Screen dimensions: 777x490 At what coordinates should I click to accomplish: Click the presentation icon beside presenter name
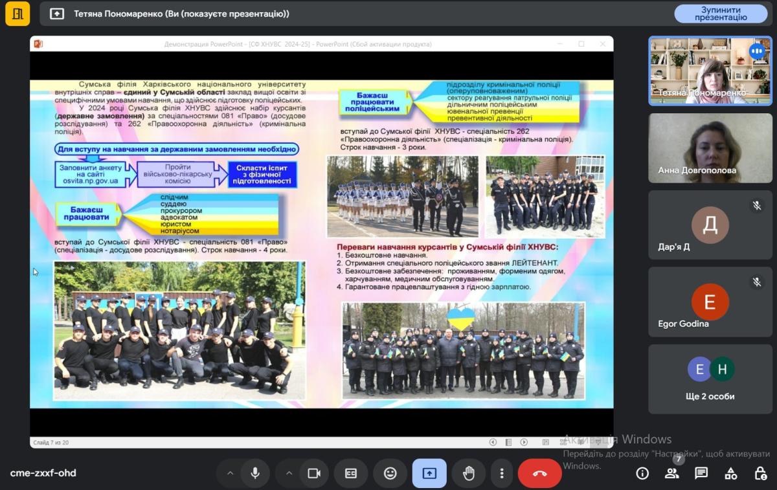[x=57, y=14]
